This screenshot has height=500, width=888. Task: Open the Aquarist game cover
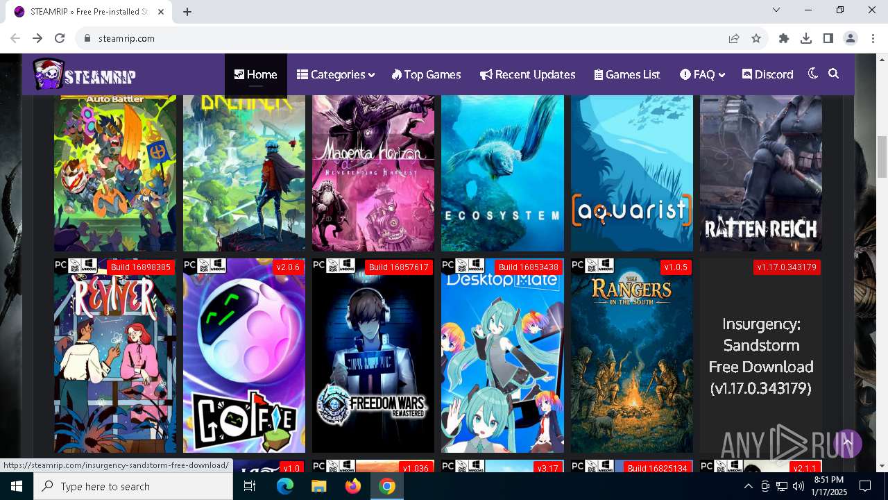pos(631,173)
